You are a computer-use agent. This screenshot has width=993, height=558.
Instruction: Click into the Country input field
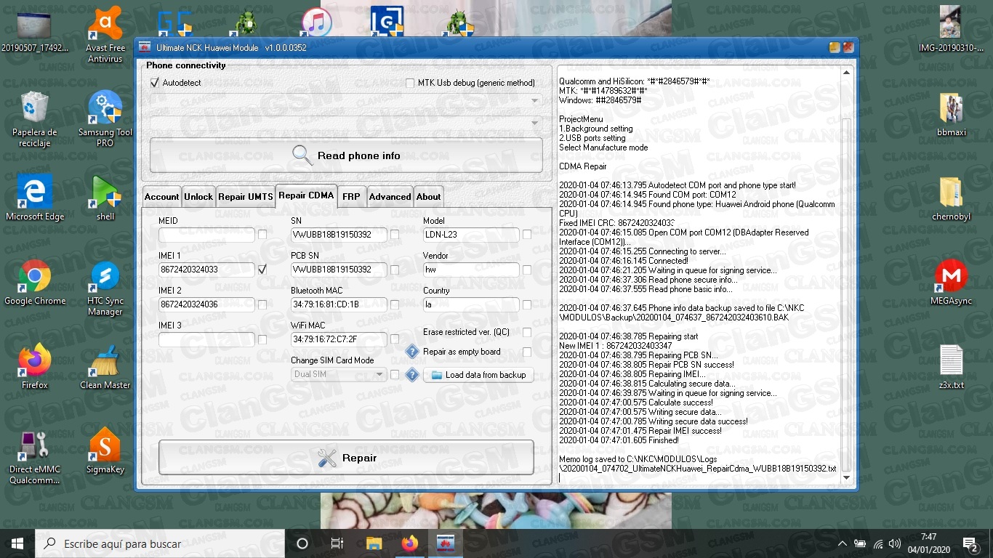[471, 304]
